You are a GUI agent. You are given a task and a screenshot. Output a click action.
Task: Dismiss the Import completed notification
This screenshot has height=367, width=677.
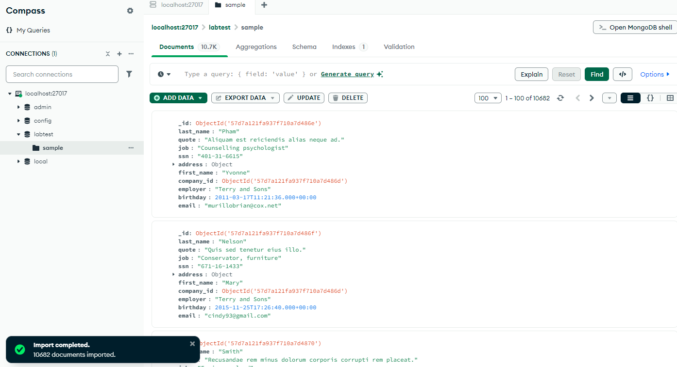[192, 344]
